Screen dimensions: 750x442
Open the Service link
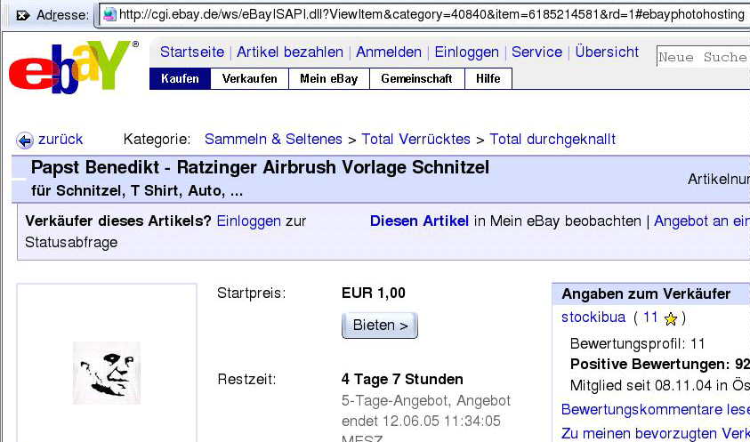pyautogui.click(x=536, y=52)
